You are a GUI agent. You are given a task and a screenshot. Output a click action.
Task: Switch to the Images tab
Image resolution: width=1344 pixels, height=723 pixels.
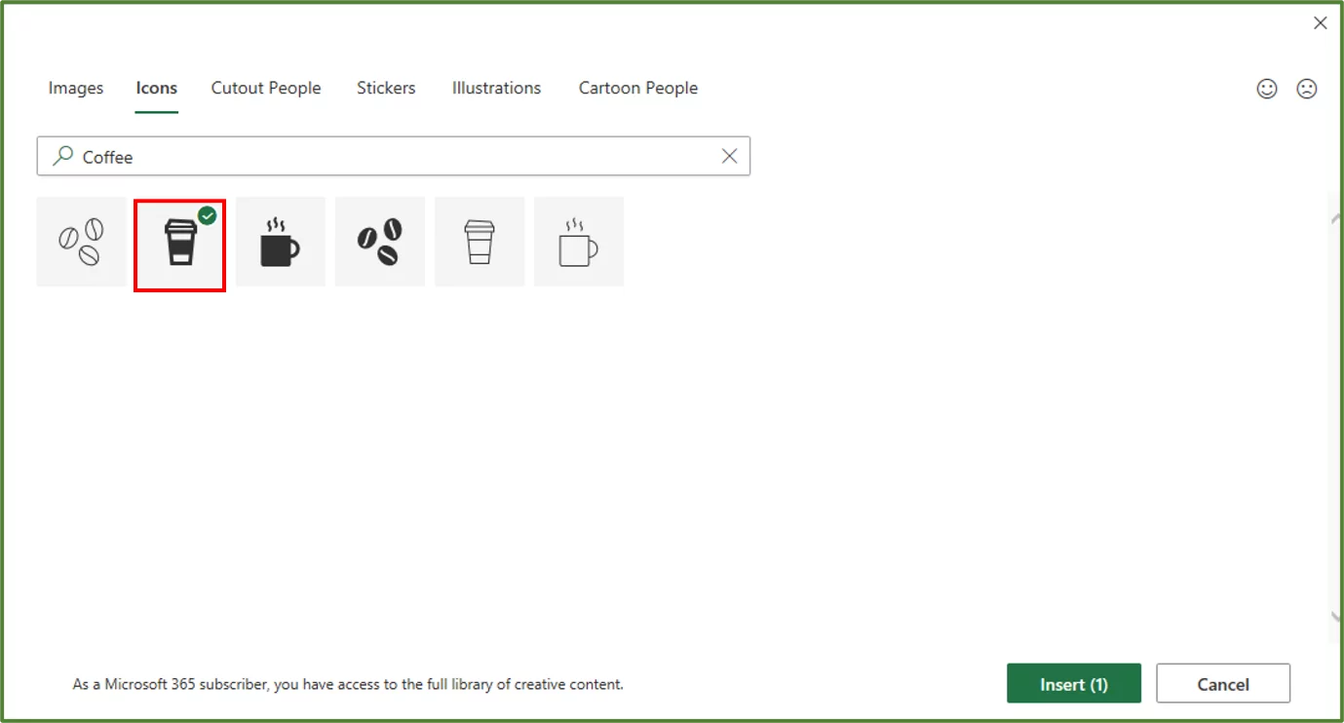tap(75, 88)
